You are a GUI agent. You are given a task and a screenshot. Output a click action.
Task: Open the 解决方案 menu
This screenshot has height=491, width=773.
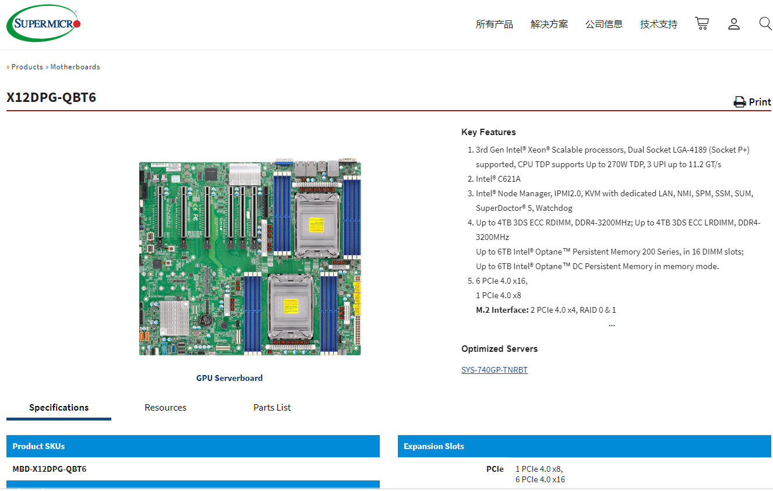click(x=549, y=24)
